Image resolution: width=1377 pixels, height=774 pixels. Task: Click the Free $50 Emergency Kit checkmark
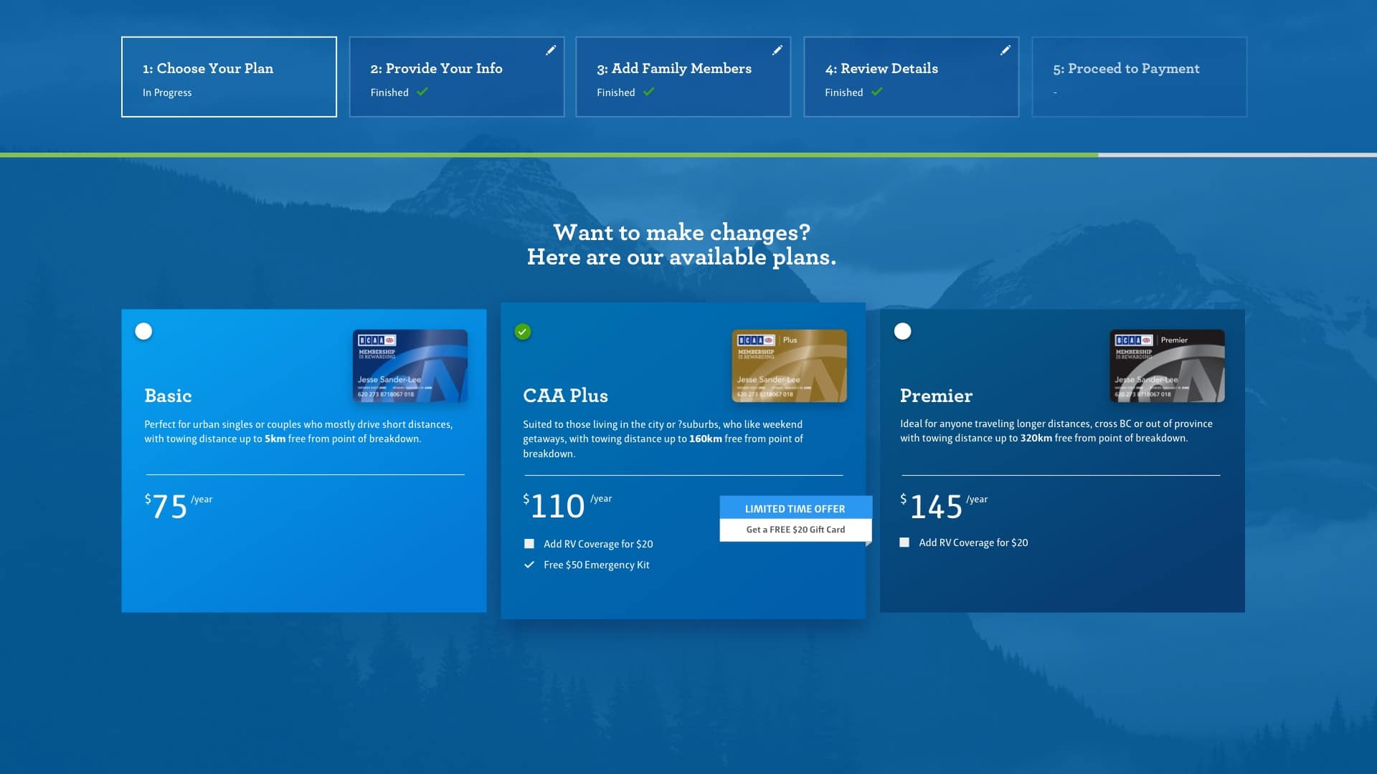pyautogui.click(x=529, y=565)
